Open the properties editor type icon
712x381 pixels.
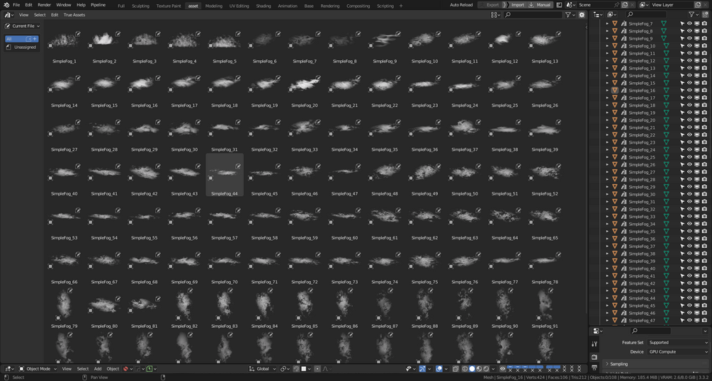coord(597,331)
